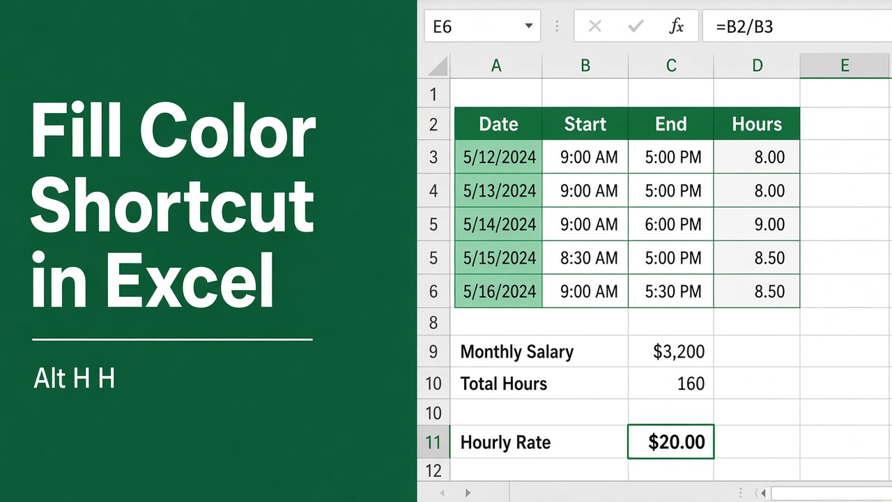Open the Name Box dropdown arrow
Screen dimensions: 892x502
(x=528, y=26)
